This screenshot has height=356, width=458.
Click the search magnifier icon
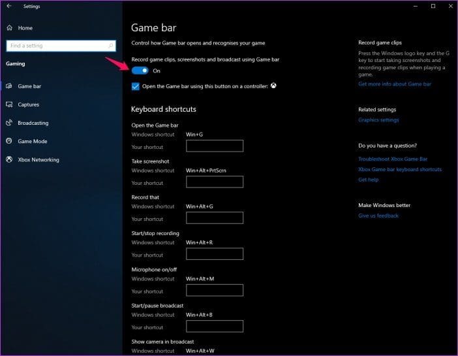click(x=111, y=46)
